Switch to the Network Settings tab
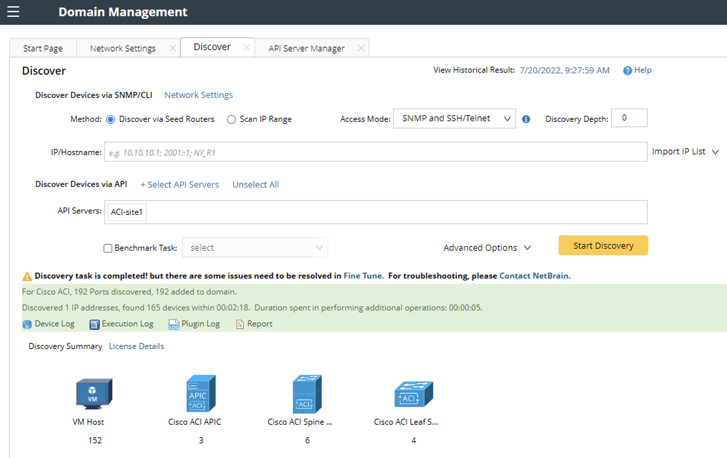 point(122,48)
